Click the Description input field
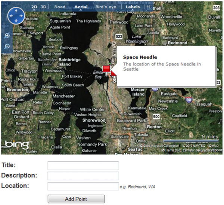 tap(83, 176)
